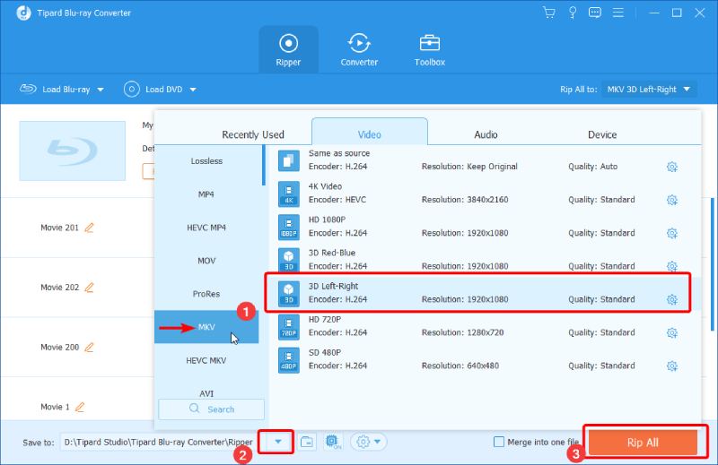This screenshot has width=718, height=465.
Task: Click the Load Blu-ray disc icon
Action: coord(28,88)
